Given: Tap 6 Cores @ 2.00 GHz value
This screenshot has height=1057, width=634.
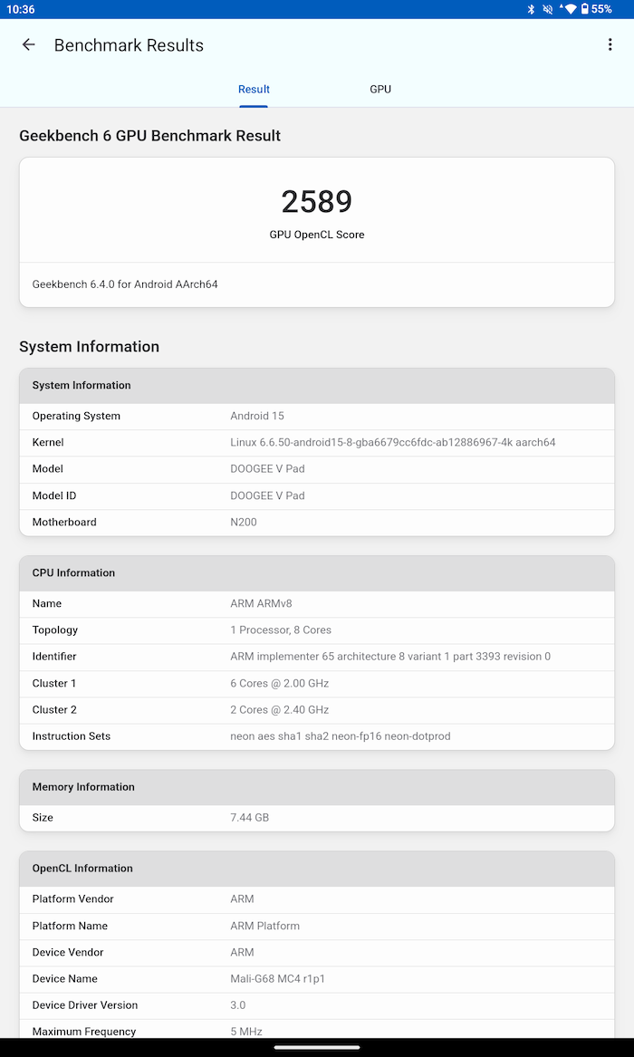Looking at the screenshot, I should coord(280,684).
